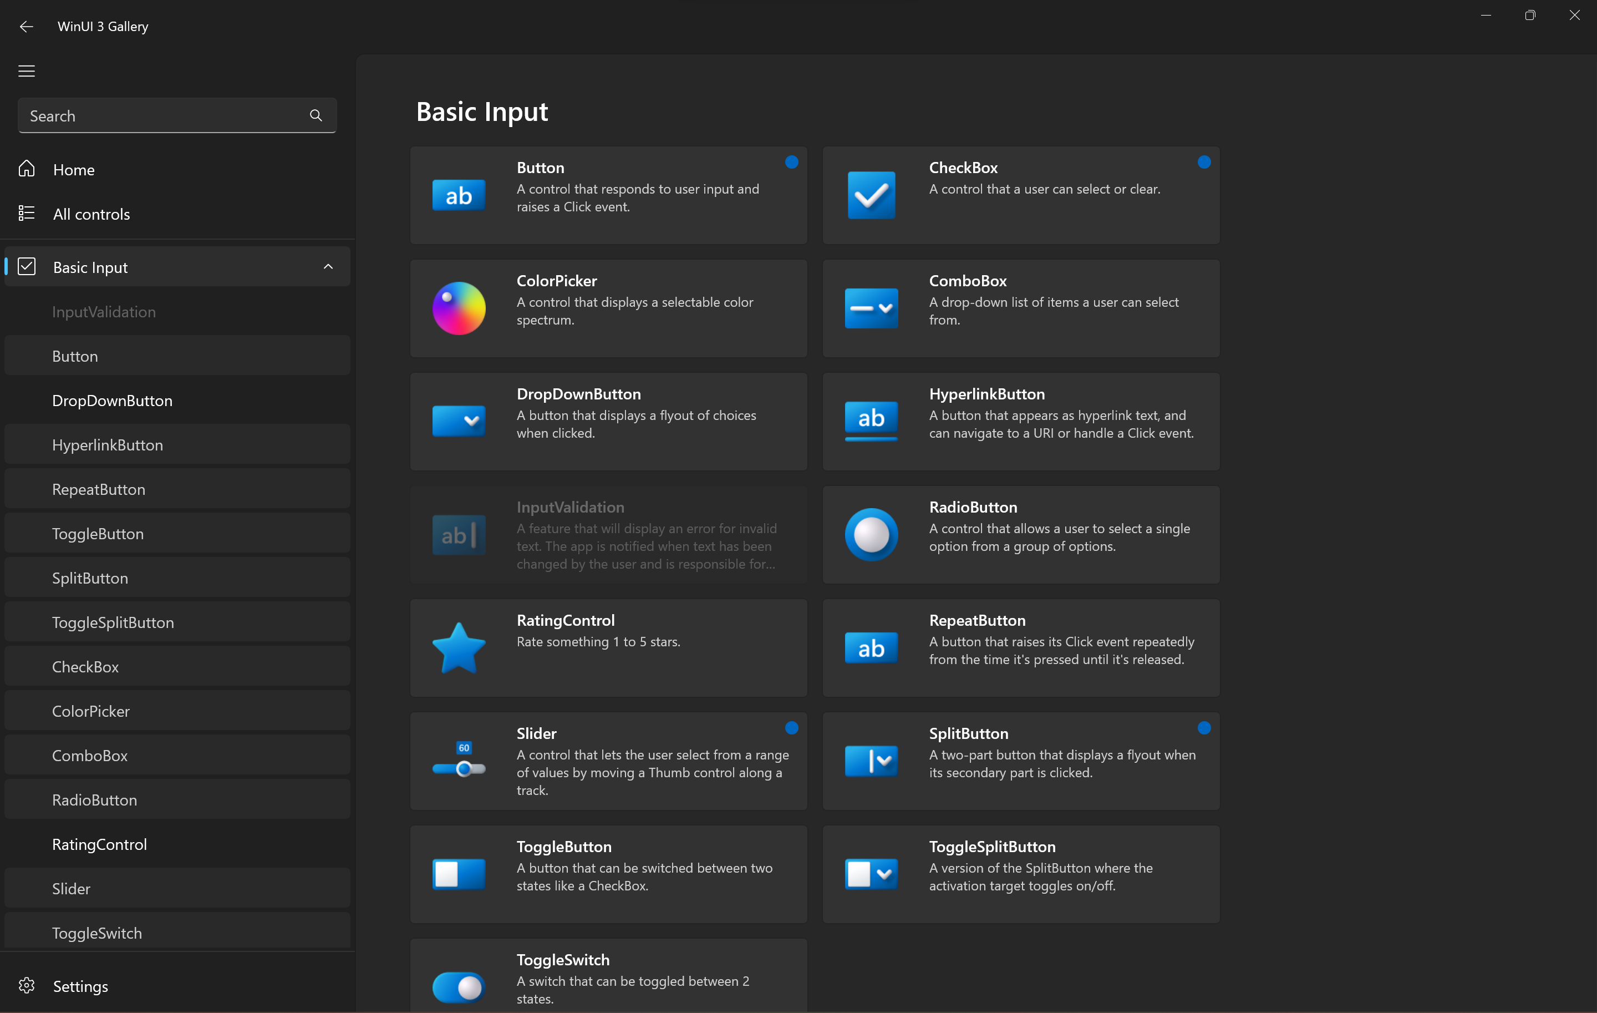Open the SplitButton page from sidebar
This screenshot has width=1597, height=1013.
[x=90, y=578]
